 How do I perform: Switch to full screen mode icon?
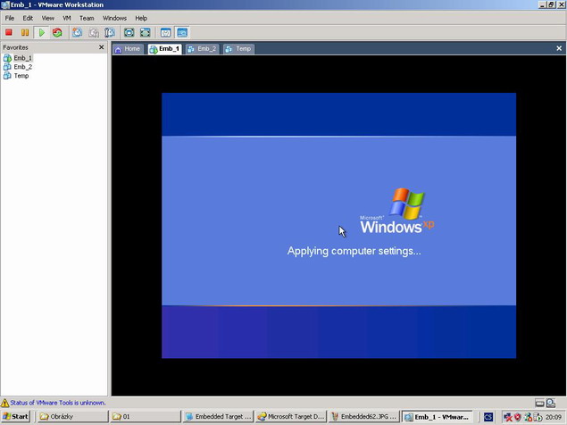pyautogui.click(x=129, y=32)
